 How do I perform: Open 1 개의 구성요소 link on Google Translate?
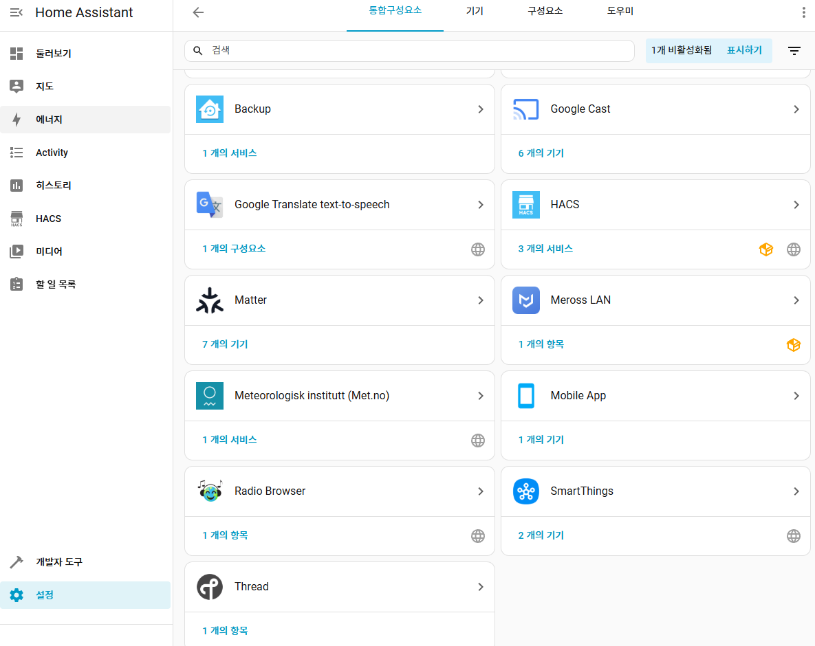pyautogui.click(x=234, y=249)
